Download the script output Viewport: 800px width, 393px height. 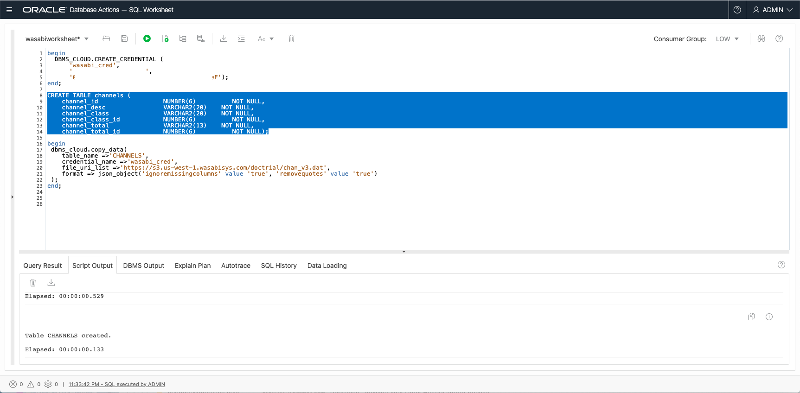click(x=51, y=283)
